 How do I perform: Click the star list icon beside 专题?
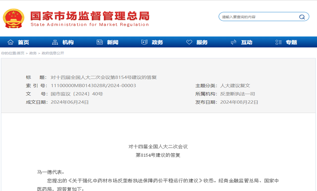[x=279, y=42]
